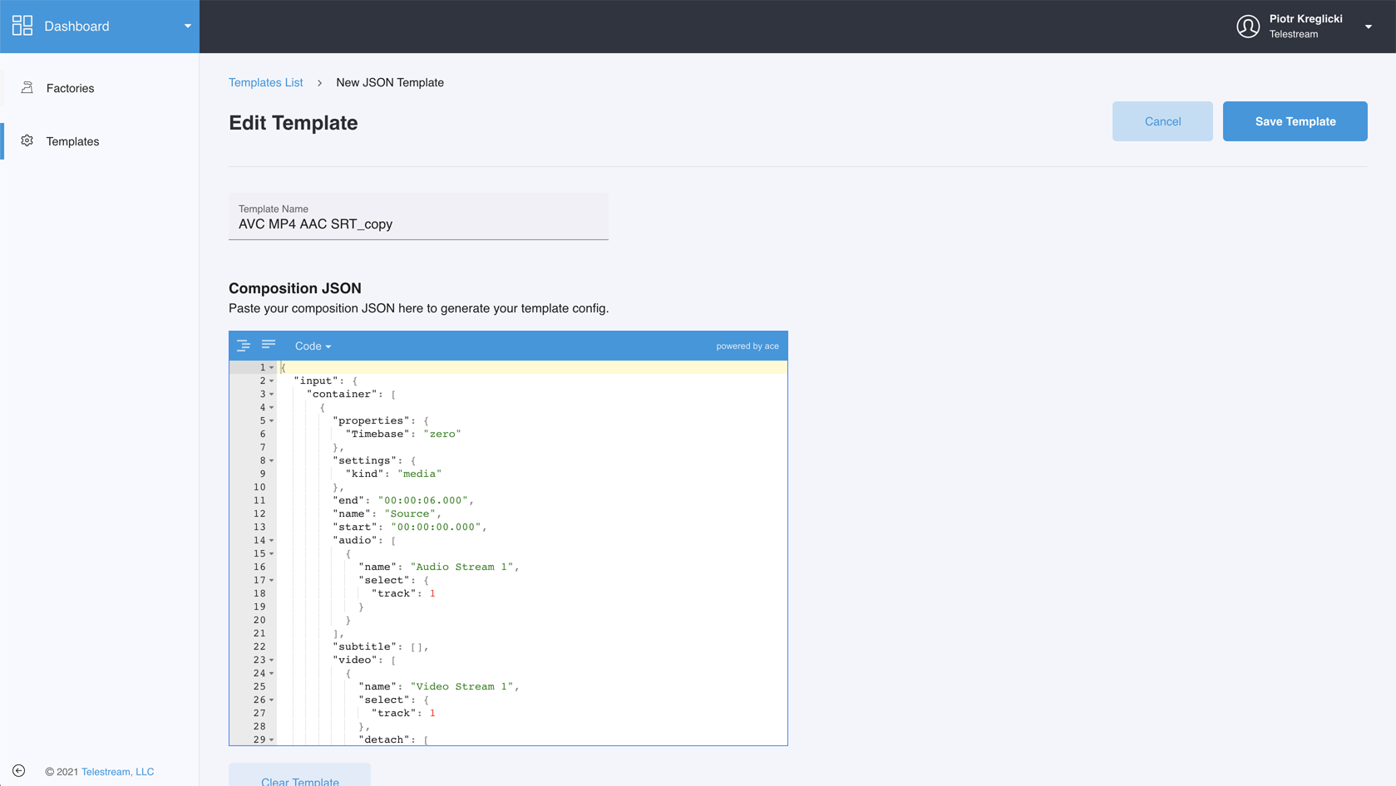1396x786 pixels.
Task: Click the compact JSON icon in editor toolbar
Action: (x=269, y=345)
